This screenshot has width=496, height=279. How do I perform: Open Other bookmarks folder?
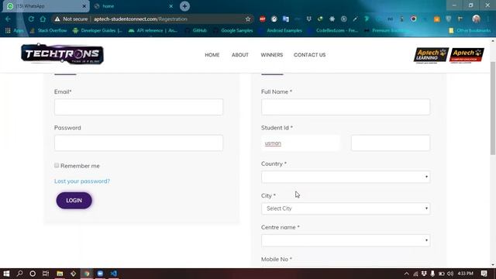pos(470,30)
